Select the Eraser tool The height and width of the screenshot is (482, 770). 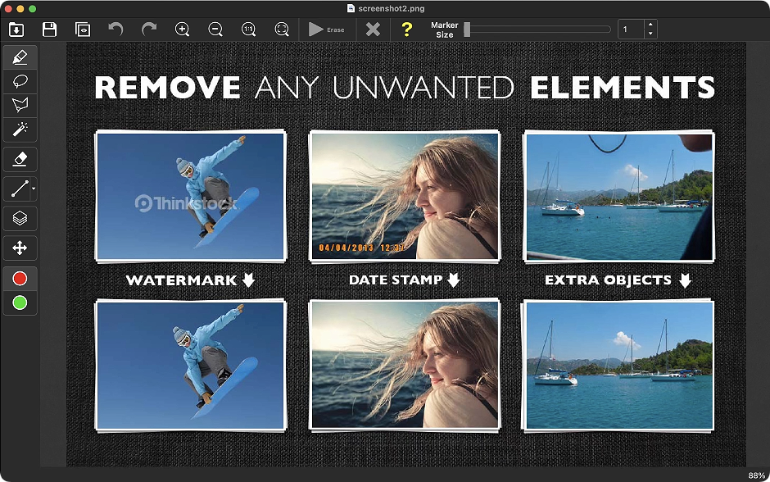(20, 159)
